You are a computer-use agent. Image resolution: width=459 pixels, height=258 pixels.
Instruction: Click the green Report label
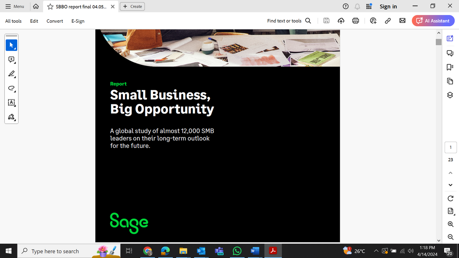pos(118,84)
